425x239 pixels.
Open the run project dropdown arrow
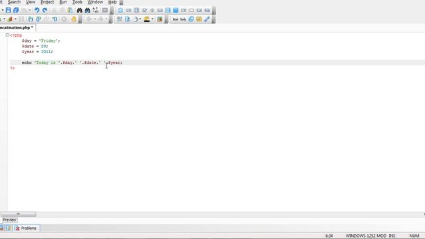click(15, 19)
